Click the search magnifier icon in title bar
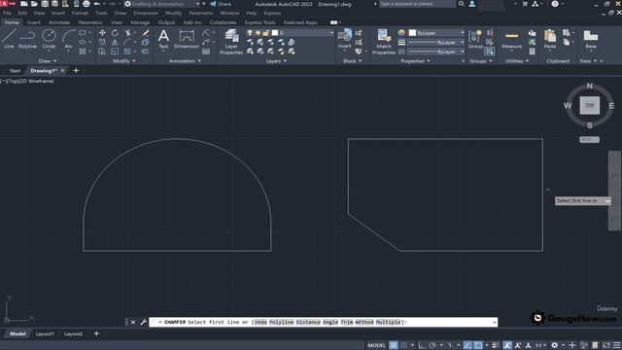Viewport: 622px width, 350px height. tap(462, 4)
